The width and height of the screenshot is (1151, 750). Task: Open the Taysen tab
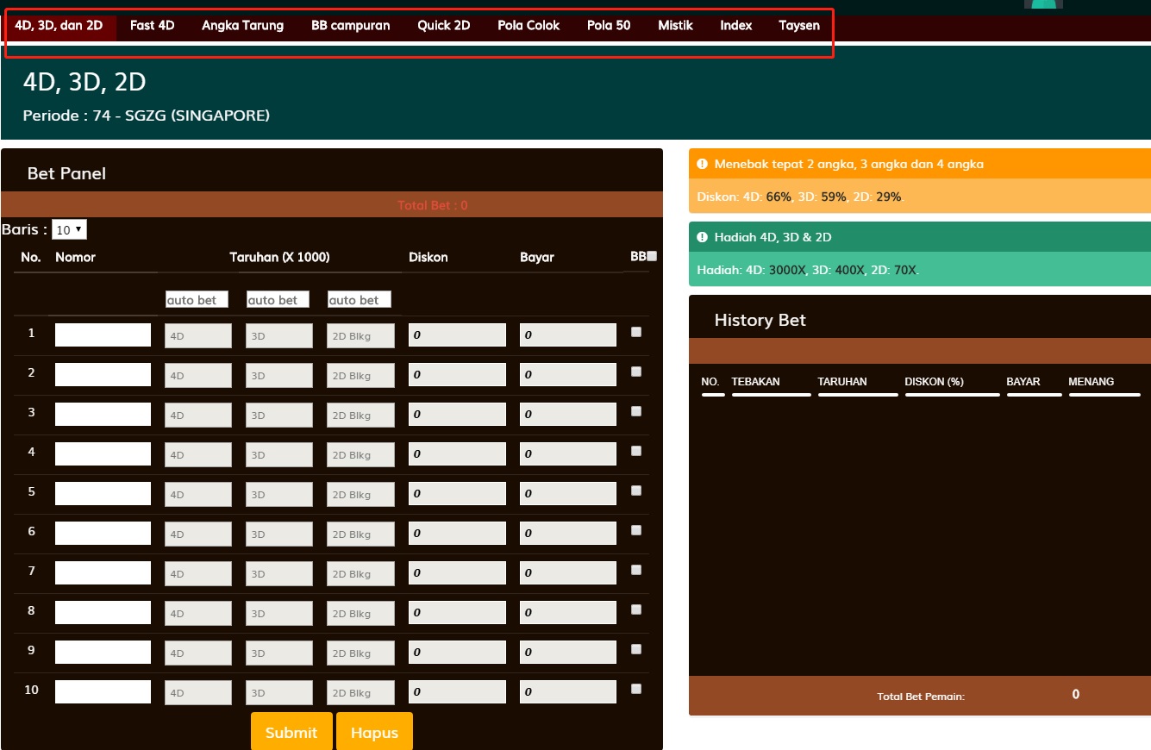point(799,26)
